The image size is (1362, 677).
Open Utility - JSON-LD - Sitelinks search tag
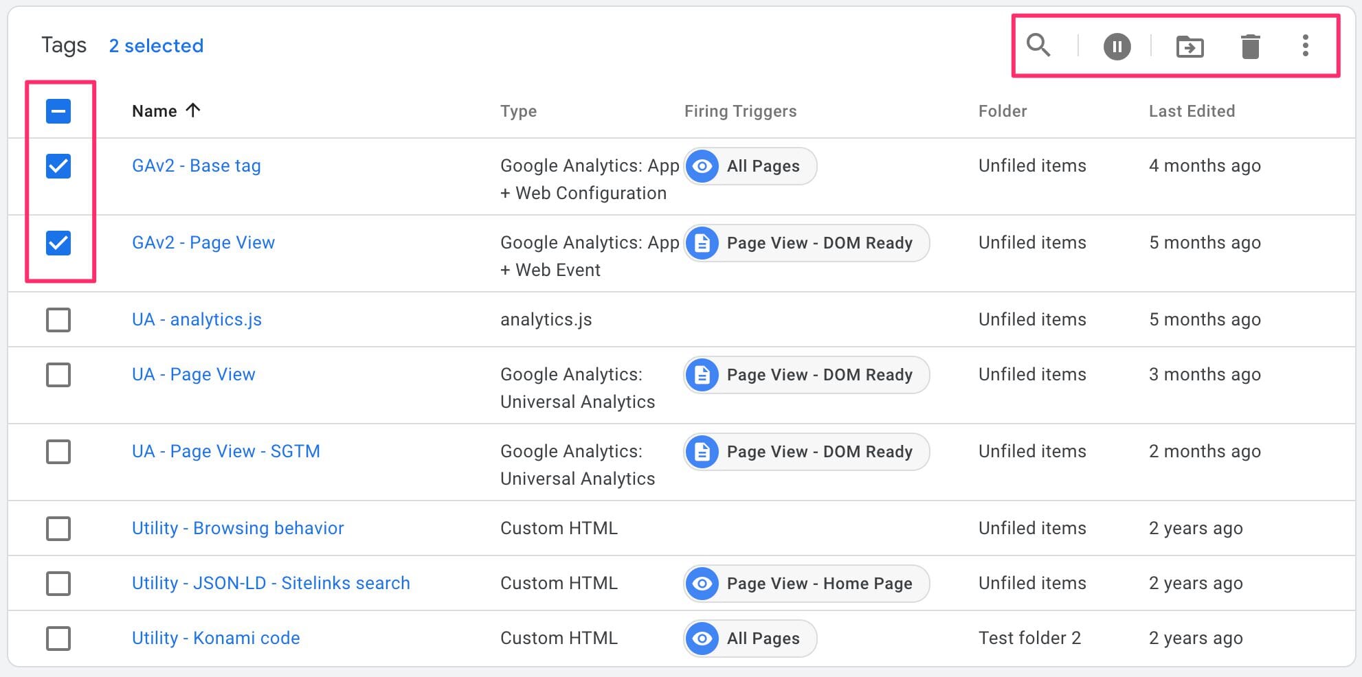[x=271, y=583]
